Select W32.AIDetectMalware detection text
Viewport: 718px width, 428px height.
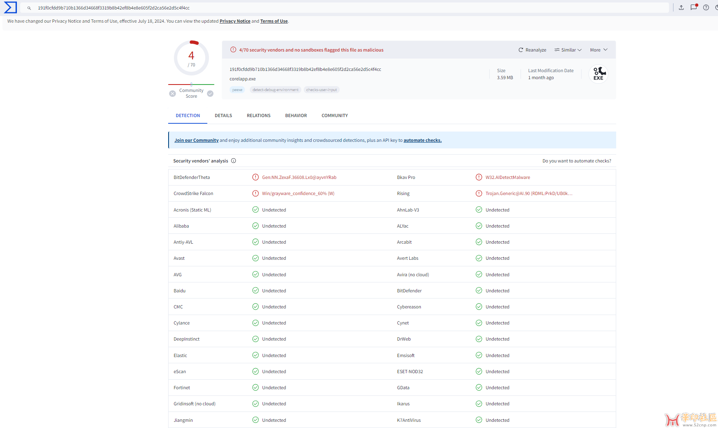(508, 177)
